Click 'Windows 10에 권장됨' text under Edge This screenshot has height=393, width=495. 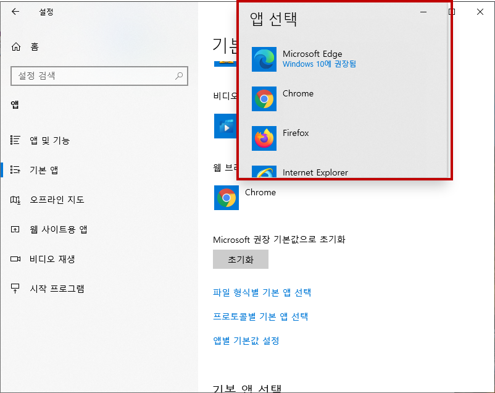[319, 64]
